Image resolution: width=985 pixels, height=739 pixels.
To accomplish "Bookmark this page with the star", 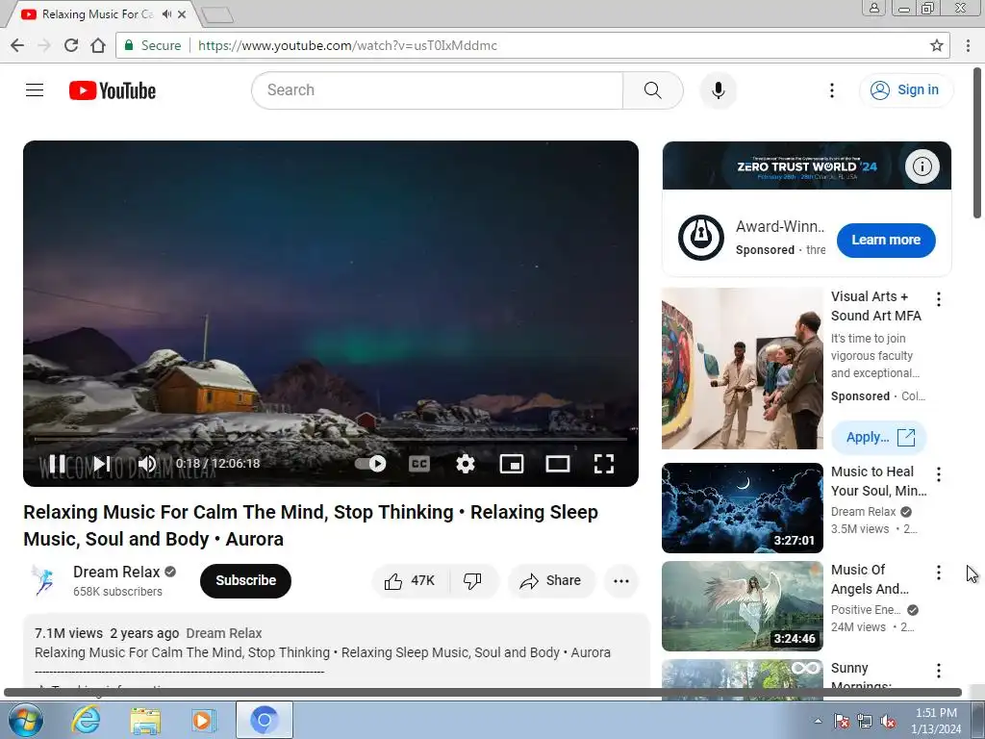I will [937, 45].
